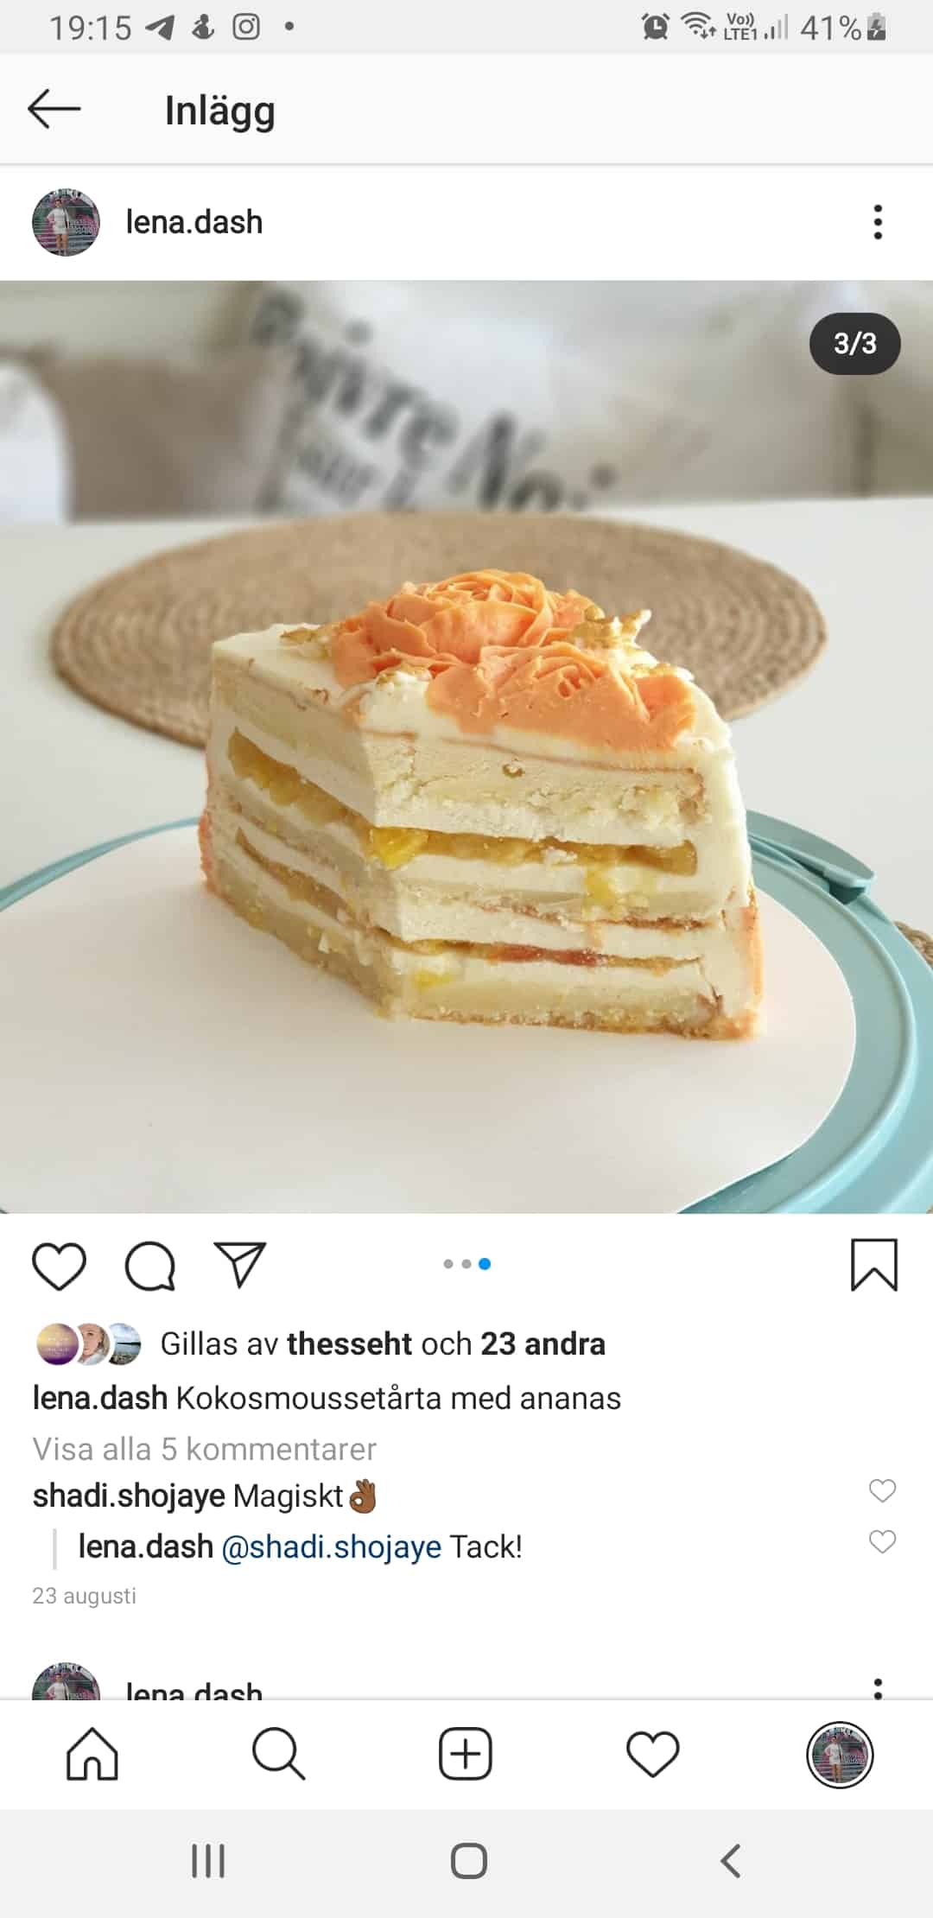This screenshot has width=933, height=1918.
Task: Like the post with the heart icon
Action: click(59, 1266)
